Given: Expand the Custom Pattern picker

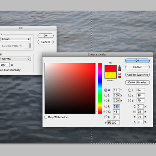Looking at the screenshot, I should [28, 46].
